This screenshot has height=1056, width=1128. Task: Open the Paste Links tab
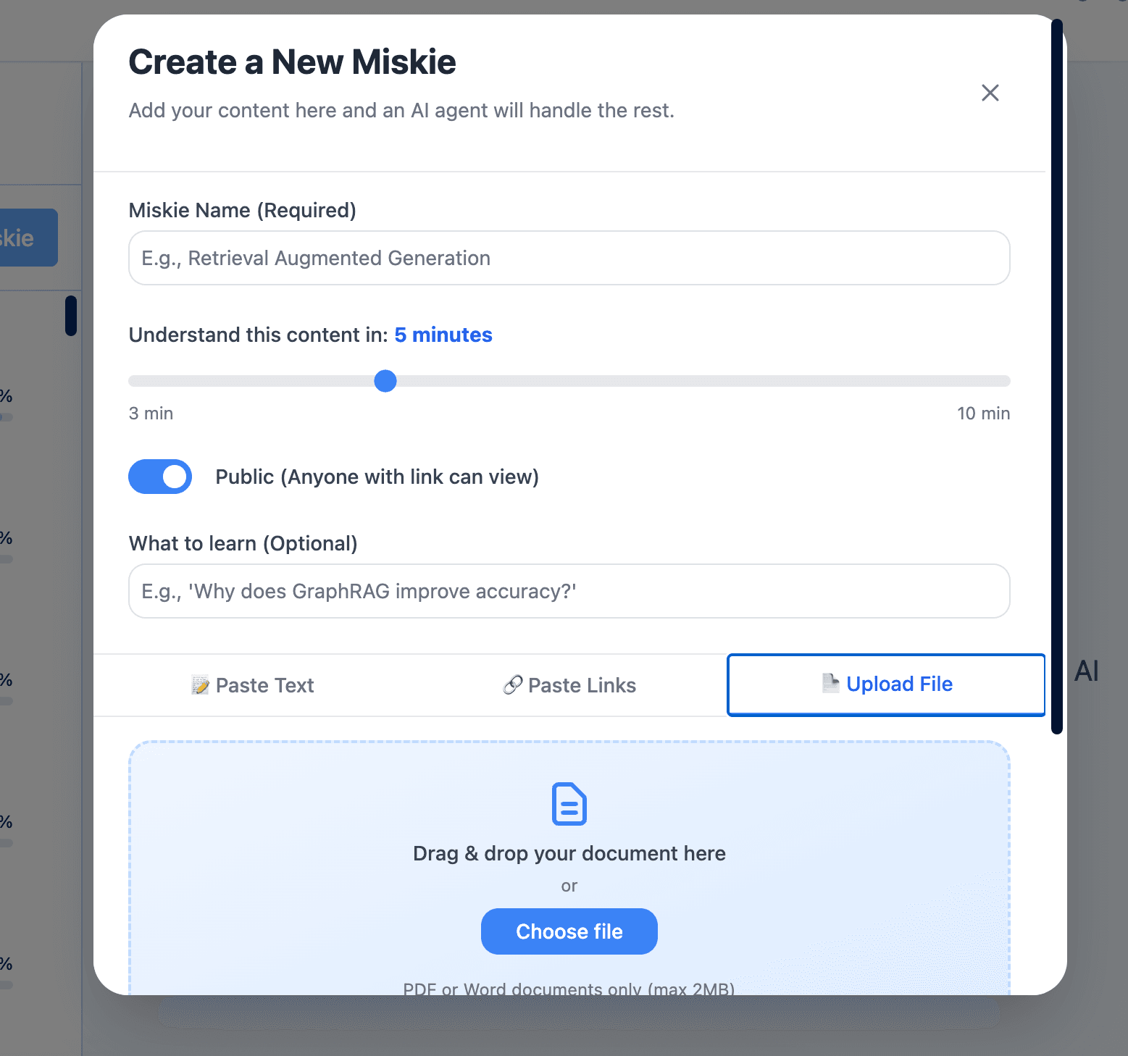pyautogui.click(x=569, y=684)
